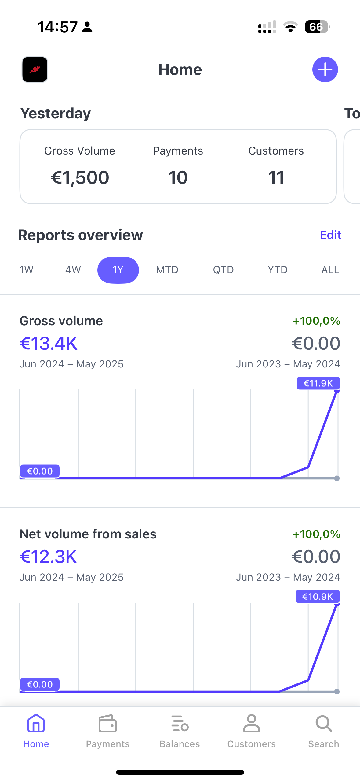360x782 pixels.
Task: Select the 1W time range
Action: [x=27, y=270]
